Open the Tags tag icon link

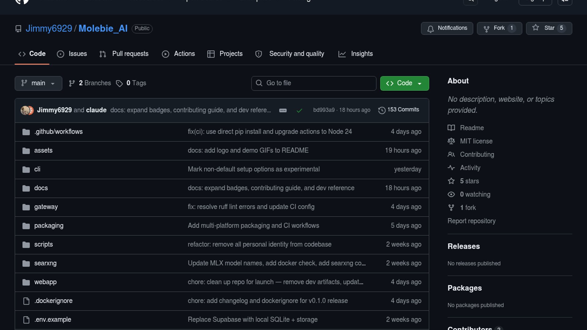click(x=119, y=83)
